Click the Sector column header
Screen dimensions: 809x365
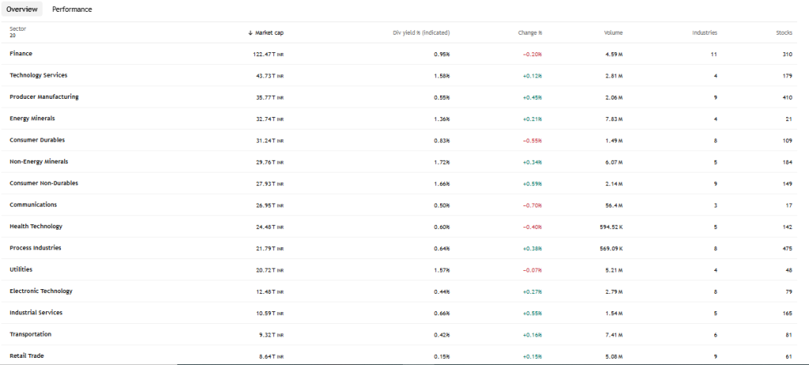[x=17, y=29]
